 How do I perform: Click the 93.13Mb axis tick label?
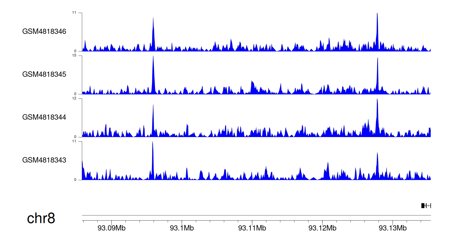click(x=393, y=228)
